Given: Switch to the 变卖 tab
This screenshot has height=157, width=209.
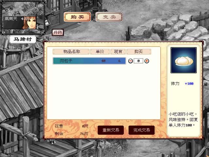Looking at the screenshot, I should (109, 17).
